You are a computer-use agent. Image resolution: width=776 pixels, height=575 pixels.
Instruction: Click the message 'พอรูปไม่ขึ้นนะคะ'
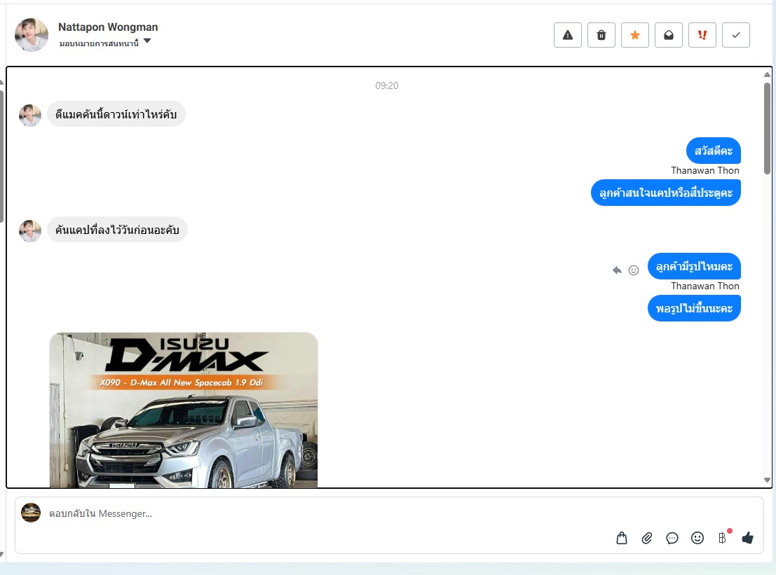pos(694,309)
